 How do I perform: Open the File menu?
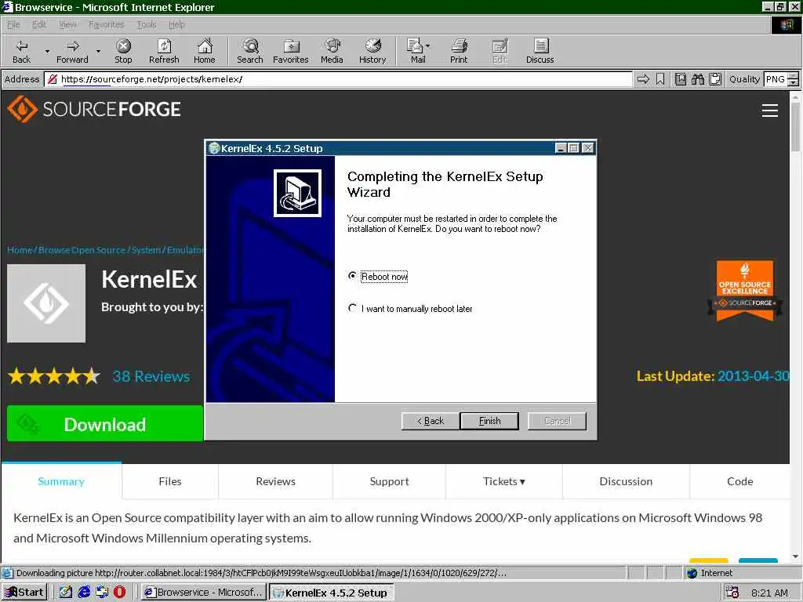click(13, 24)
